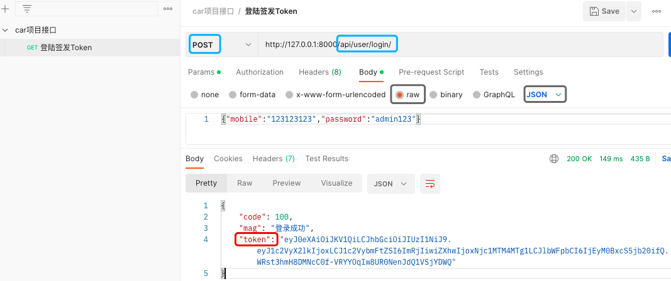
Task: Choose the binary body type radio
Action: click(x=433, y=95)
